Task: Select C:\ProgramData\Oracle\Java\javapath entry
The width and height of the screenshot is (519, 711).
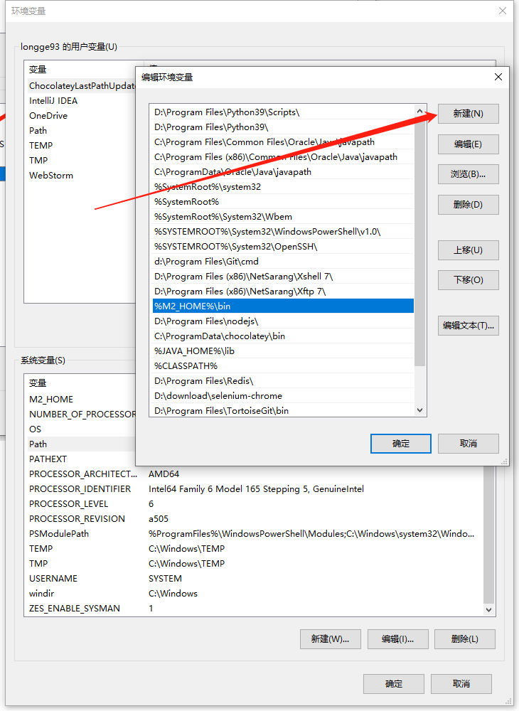Action: coord(283,172)
